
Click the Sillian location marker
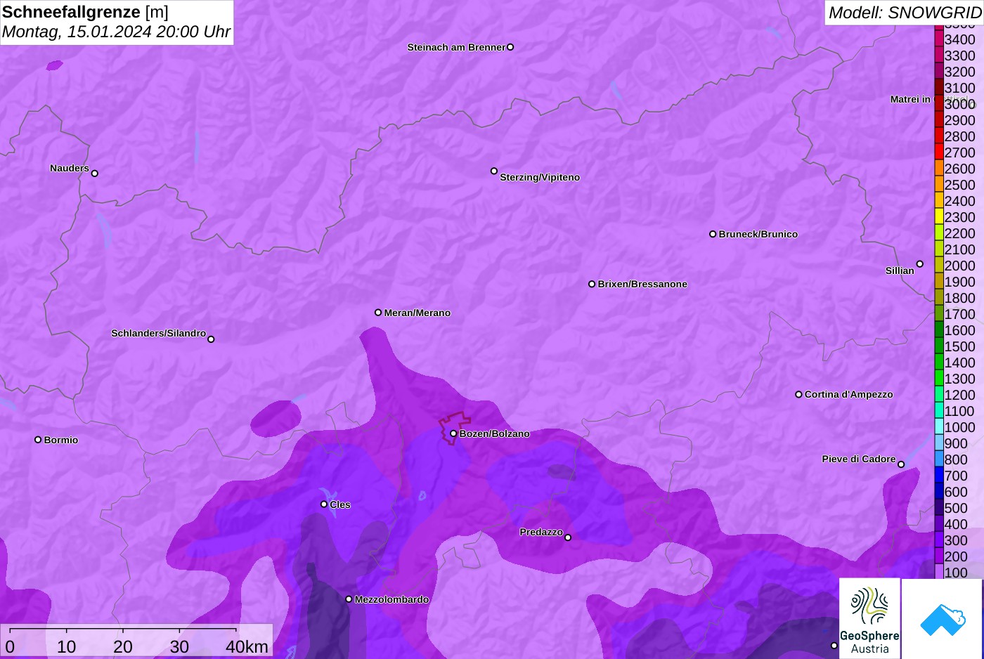tap(920, 264)
